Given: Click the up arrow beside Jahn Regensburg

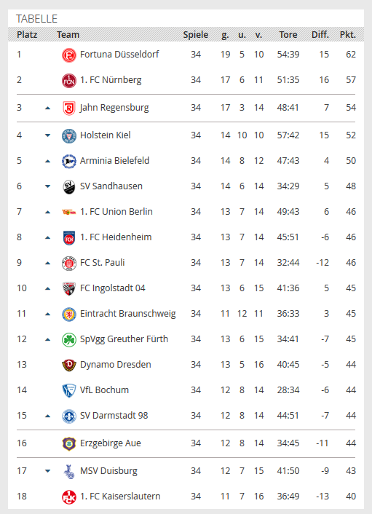Looking at the screenshot, I should pyautogui.click(x=47, y=108).
